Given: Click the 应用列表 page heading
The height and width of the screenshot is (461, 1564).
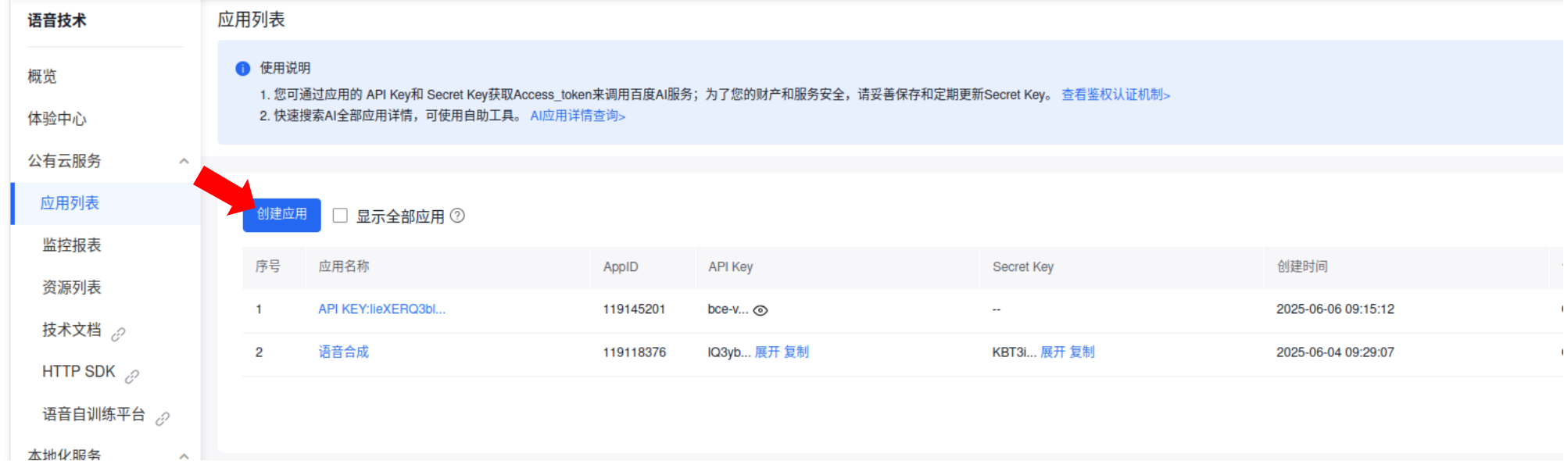Looking at the screenshot, I should pyautogui.click(x=251, y=20).
